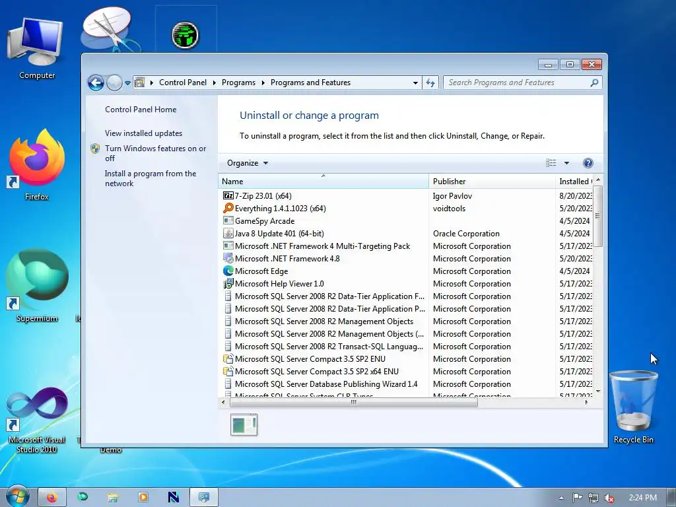Expand arrow after Programs breadcrumb

(x=263, y=83)
